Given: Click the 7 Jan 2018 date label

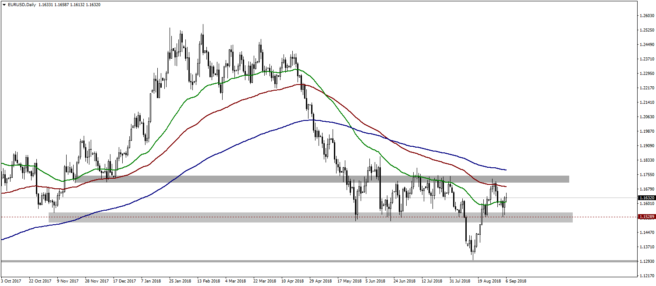Looking at the screenshot, I should pyautogui.click(x=152, y=281).
